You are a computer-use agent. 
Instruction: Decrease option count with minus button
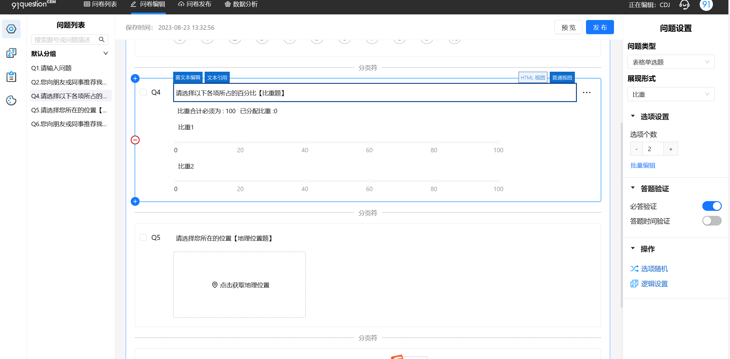point(636,149)
